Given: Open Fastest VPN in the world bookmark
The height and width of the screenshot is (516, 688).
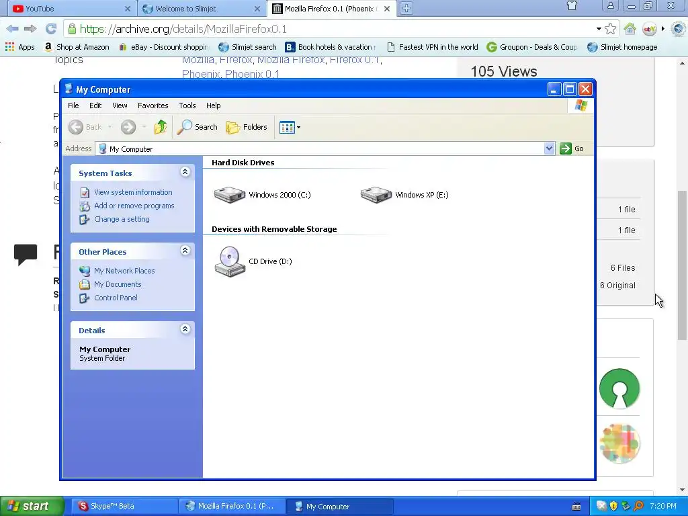Looking at the screenshot, I should pyautogui.click(x=432, y=47).
